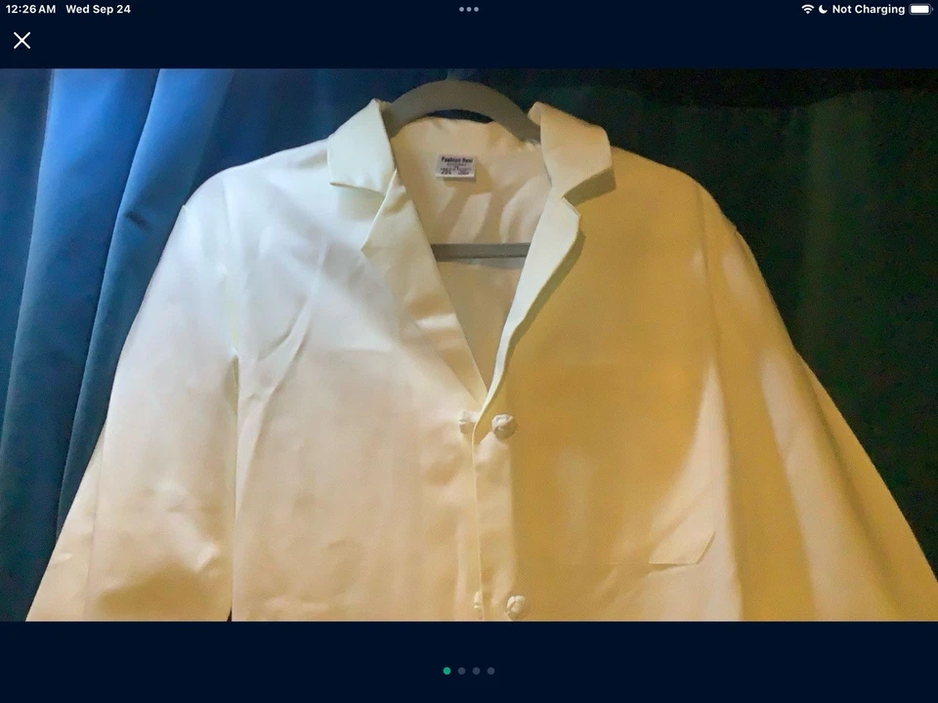
Task: Tap the Do Not Disturb moon icon
Action: click(822, 9)
